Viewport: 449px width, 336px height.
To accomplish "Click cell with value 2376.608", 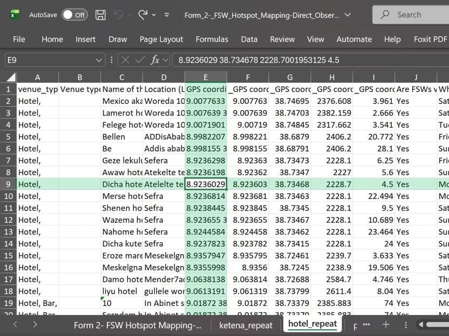I will pos(332,101).
